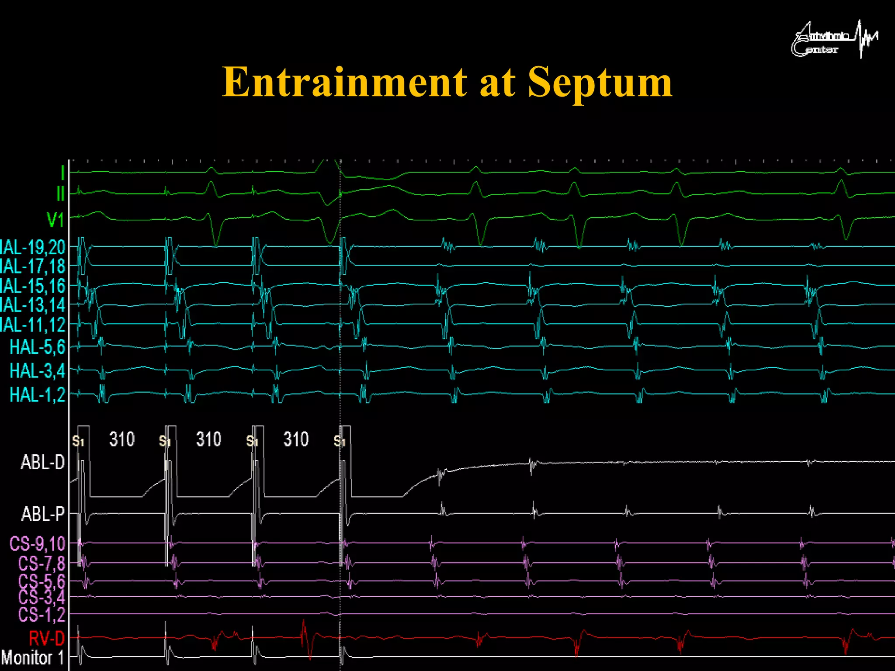
Task: Select the V1 channel label
Action: coord(56,220)
